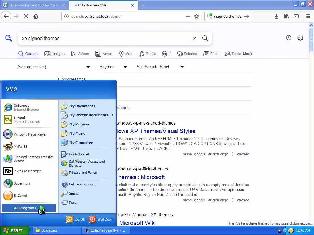Open the browser hamburger menu
Screen dimensions: 314x235
(308, 17)
